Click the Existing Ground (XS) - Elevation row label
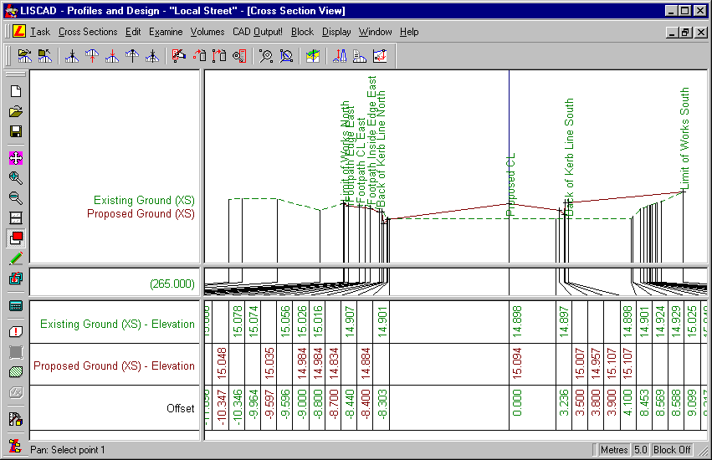 tap(117, 324)
